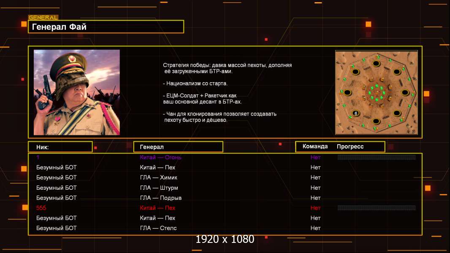
Task: Click the 'Команда' column header
Action: (x=315, y=146)
